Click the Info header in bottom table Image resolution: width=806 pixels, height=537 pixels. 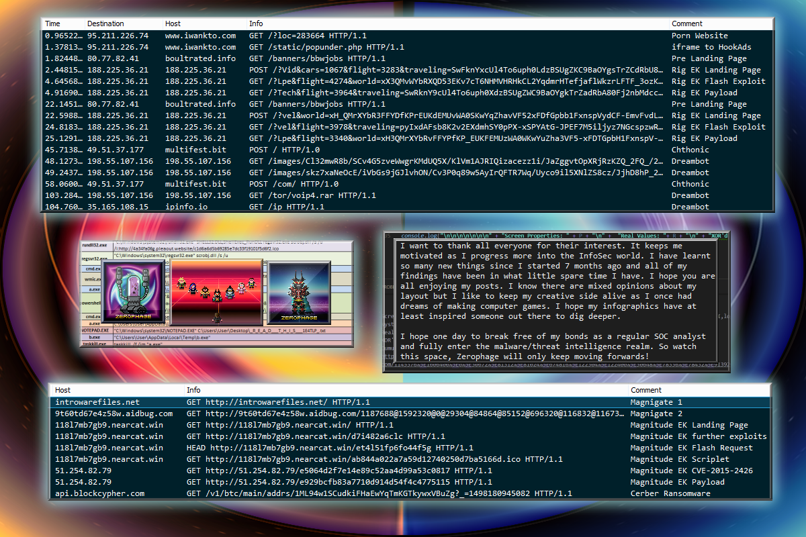coord(193,390)
